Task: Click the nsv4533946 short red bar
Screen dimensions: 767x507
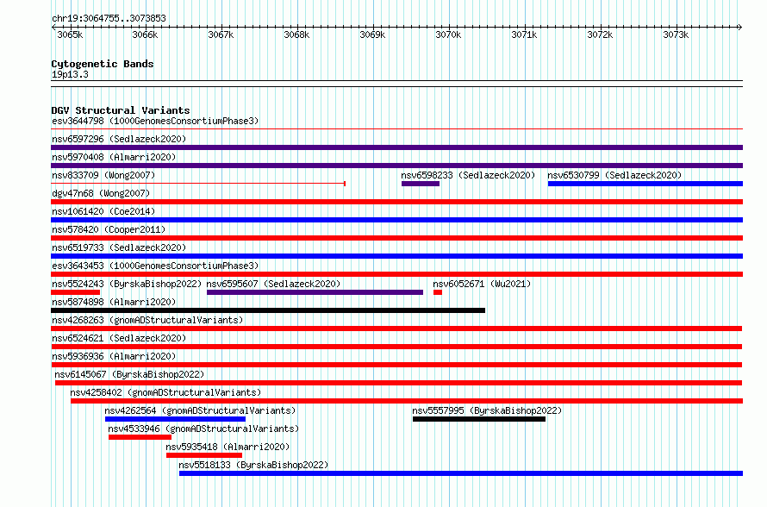Action: tap(140, 437)
